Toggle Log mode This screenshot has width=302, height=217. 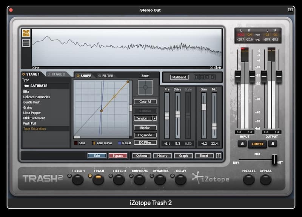pos(145,135)
